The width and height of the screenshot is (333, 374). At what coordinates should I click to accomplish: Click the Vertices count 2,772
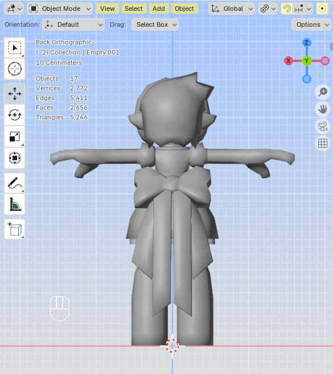(x=79, y=88)
